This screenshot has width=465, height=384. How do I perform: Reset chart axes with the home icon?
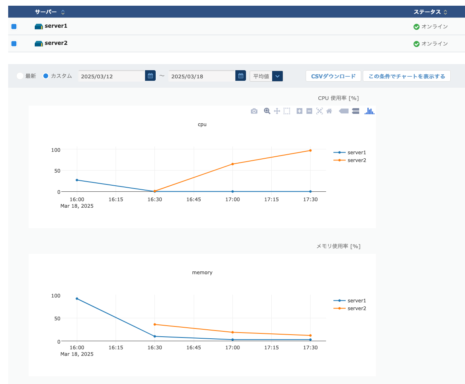click(x=329, y=111)
